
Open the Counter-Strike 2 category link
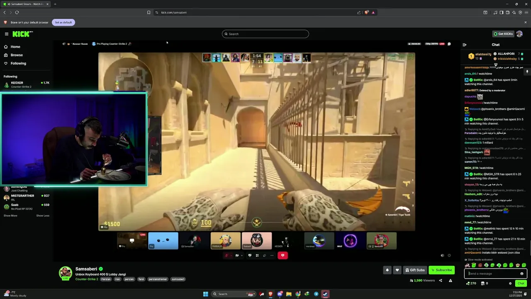[87, 279]
